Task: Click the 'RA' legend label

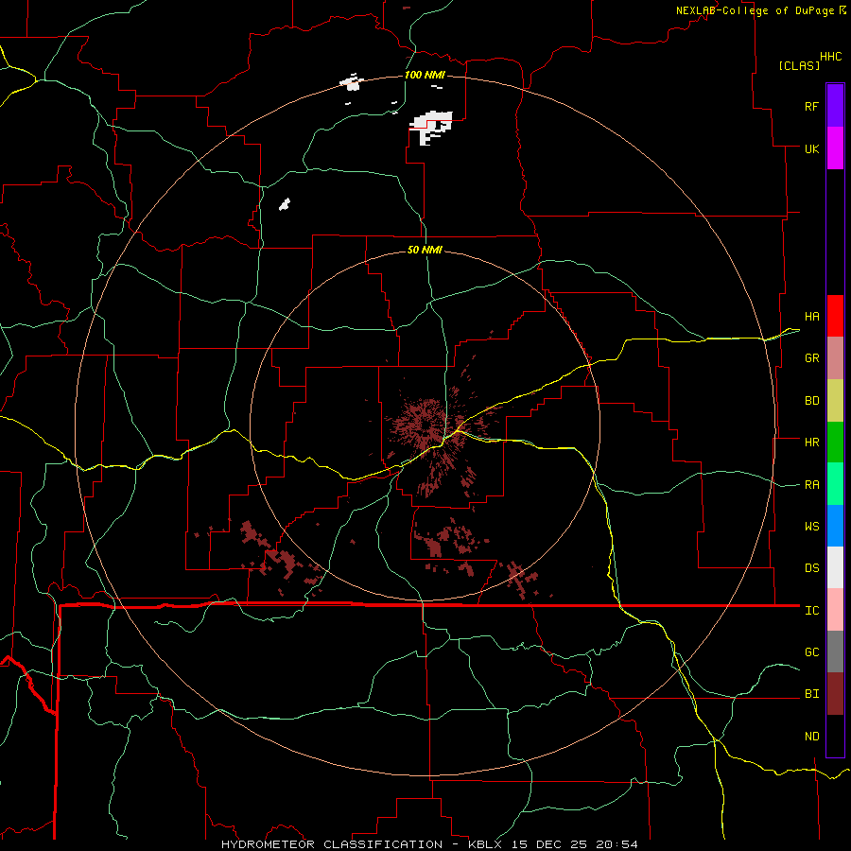Action: (811, 485)
